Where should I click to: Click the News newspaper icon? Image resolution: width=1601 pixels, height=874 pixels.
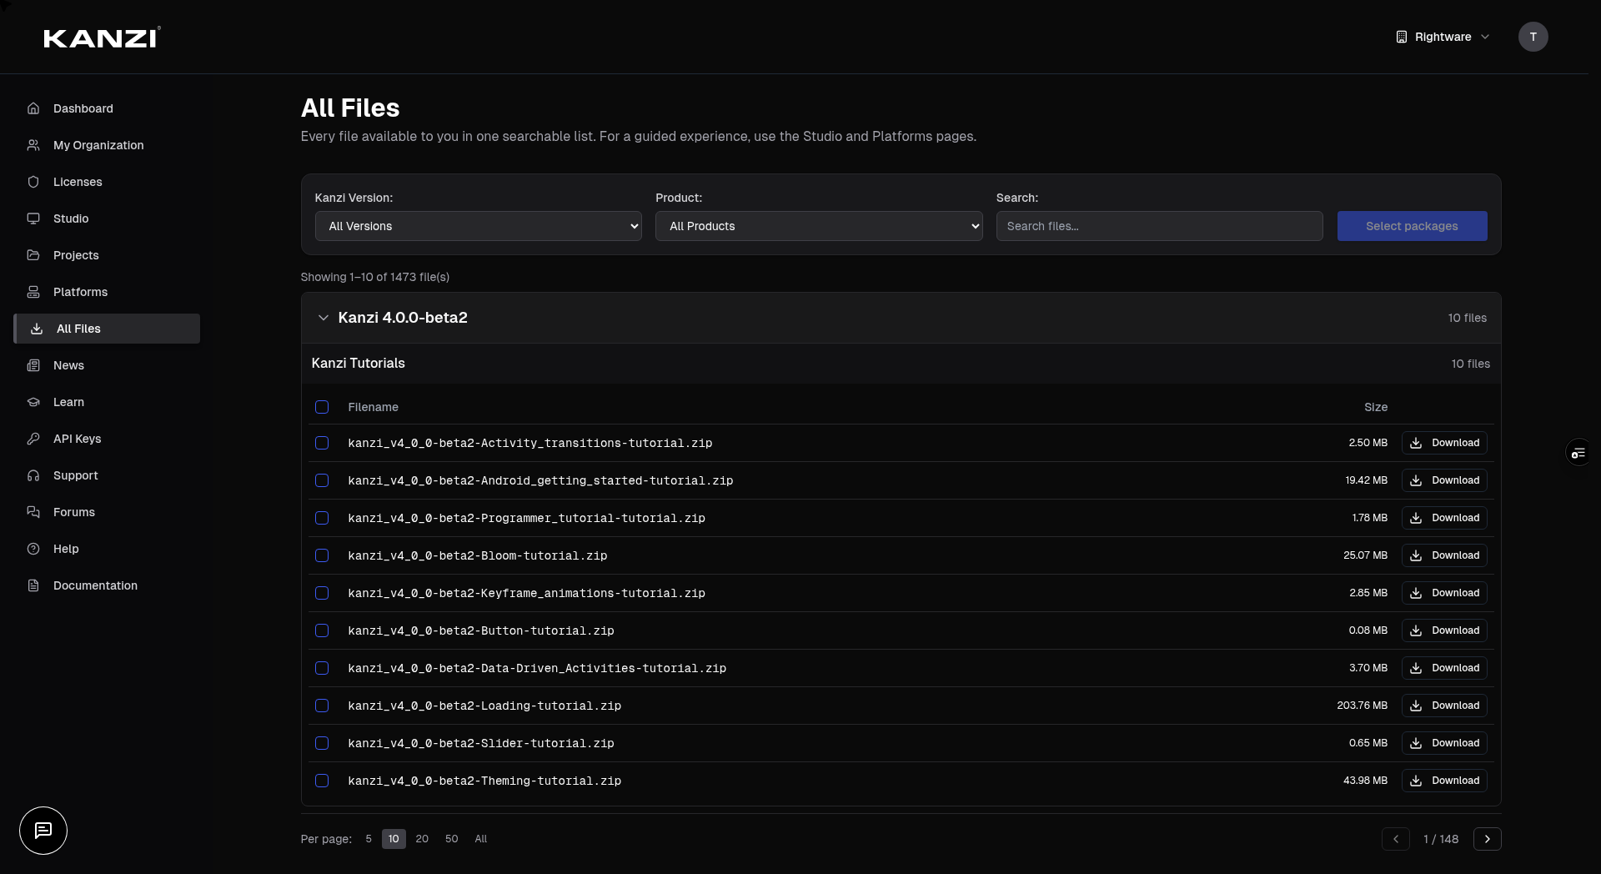tap(33, 365)
